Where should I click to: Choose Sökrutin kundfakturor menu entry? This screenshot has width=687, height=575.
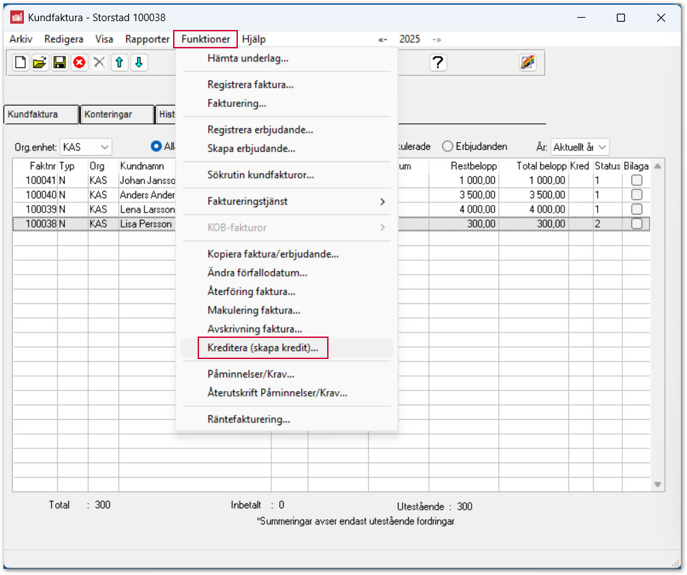tap(286, 174)
